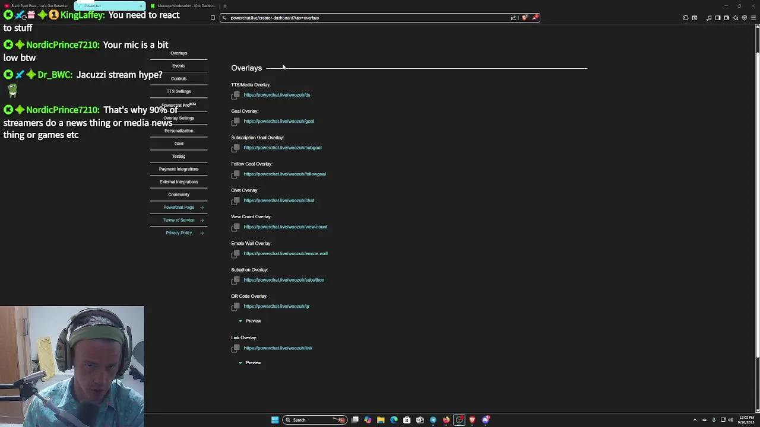Image resolution: width=760 pixels, height=427 pixels.
Task: Open a new browser tab
Action: (225, 6)
